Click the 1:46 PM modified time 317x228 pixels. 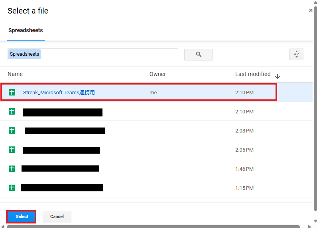[x=244, y=169]
